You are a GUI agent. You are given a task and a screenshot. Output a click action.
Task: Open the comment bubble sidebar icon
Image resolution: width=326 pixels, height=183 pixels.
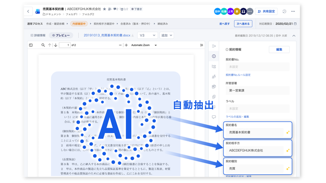point(214,117)
